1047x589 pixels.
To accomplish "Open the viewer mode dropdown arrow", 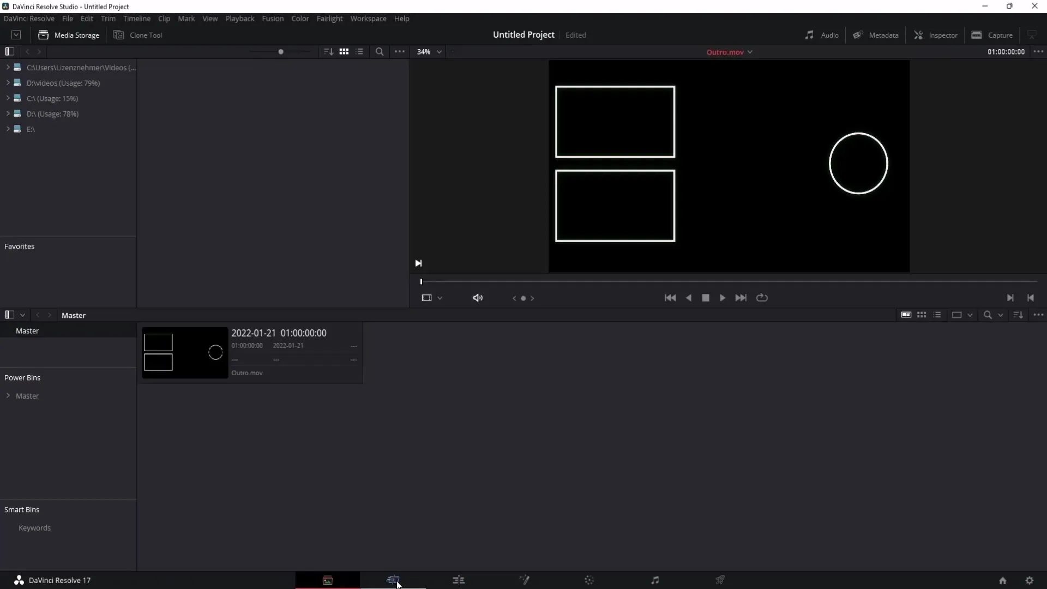I will (x=440, y=298).
